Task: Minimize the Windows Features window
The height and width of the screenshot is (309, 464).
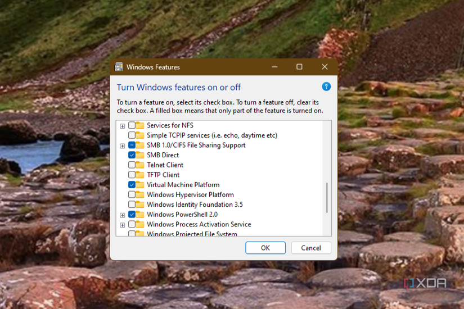Action: (x=274, y=67)
